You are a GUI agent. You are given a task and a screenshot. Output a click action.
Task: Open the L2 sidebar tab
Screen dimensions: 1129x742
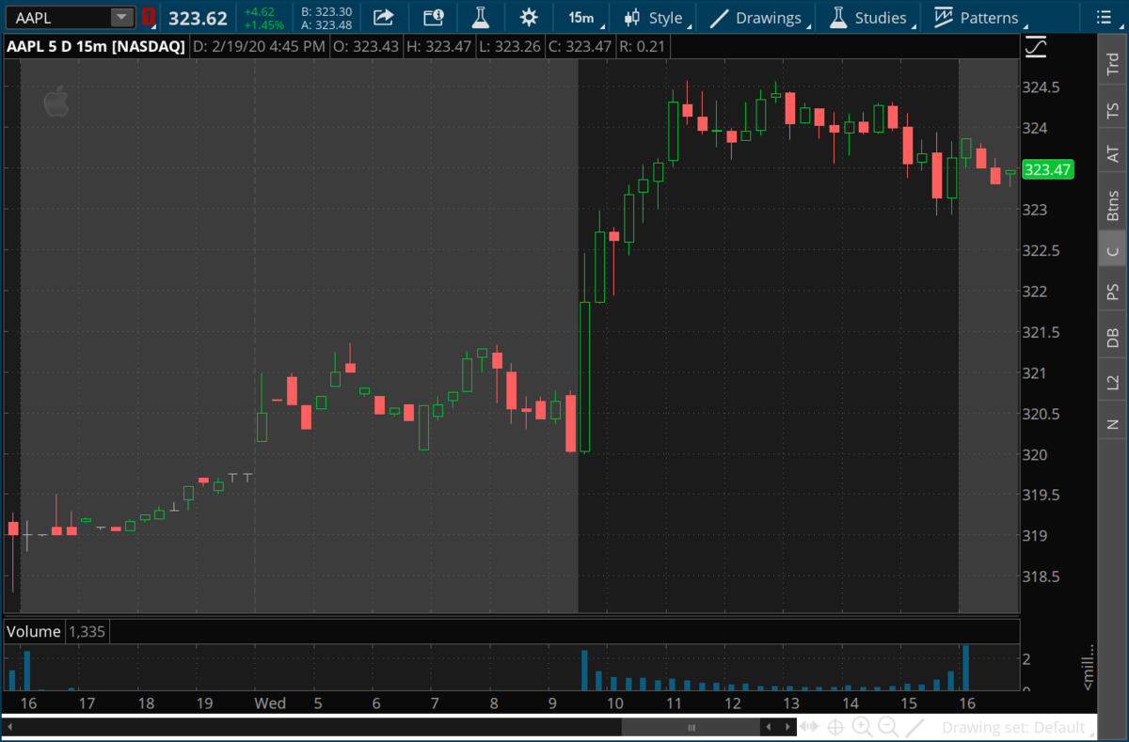point(1113,383)
